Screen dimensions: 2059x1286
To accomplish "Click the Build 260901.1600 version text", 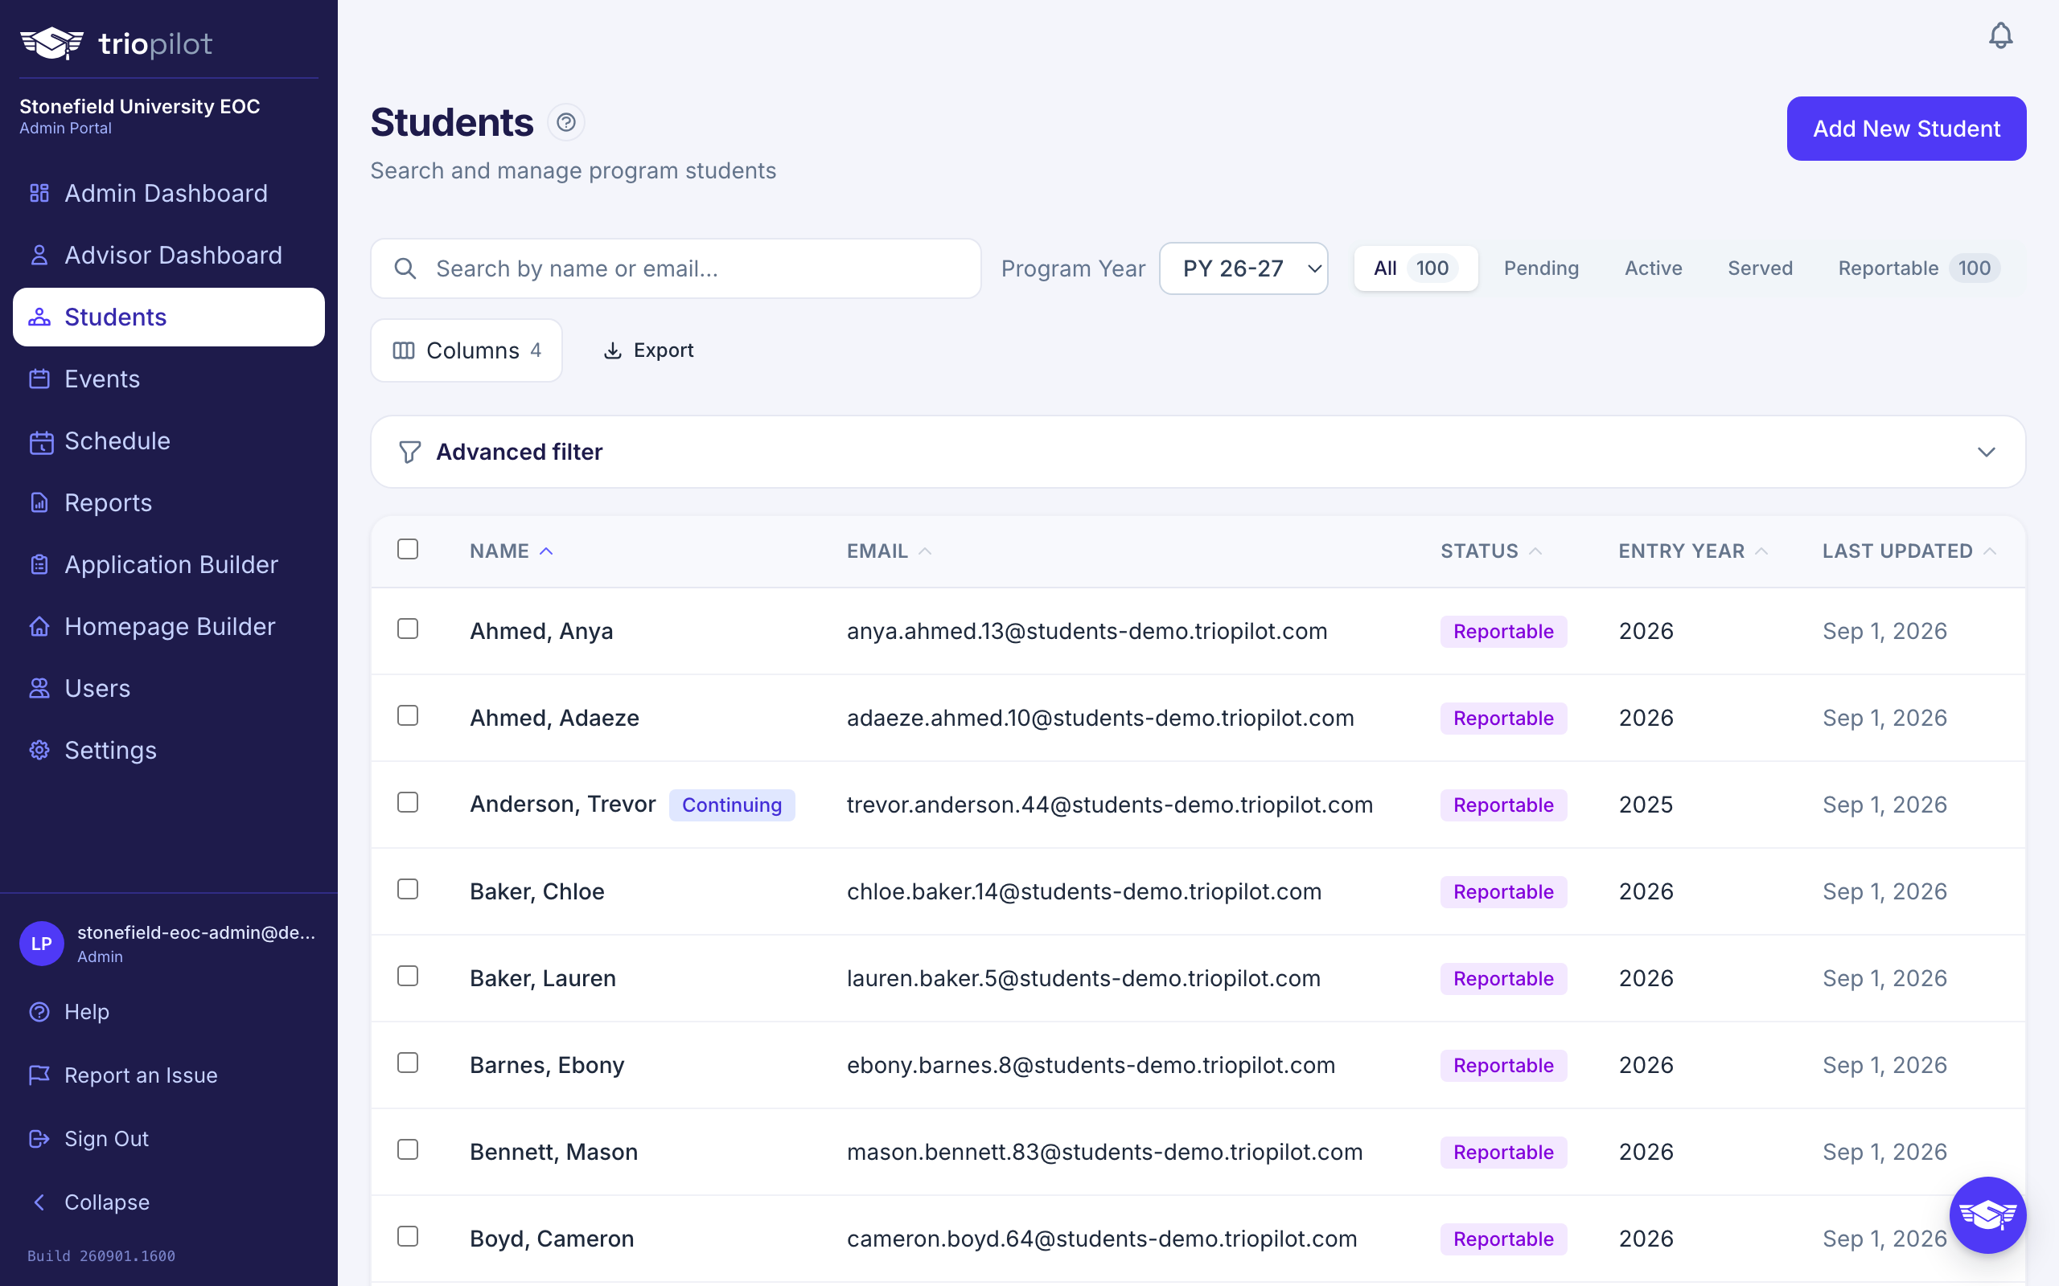I will click(x=101, y=1256).
